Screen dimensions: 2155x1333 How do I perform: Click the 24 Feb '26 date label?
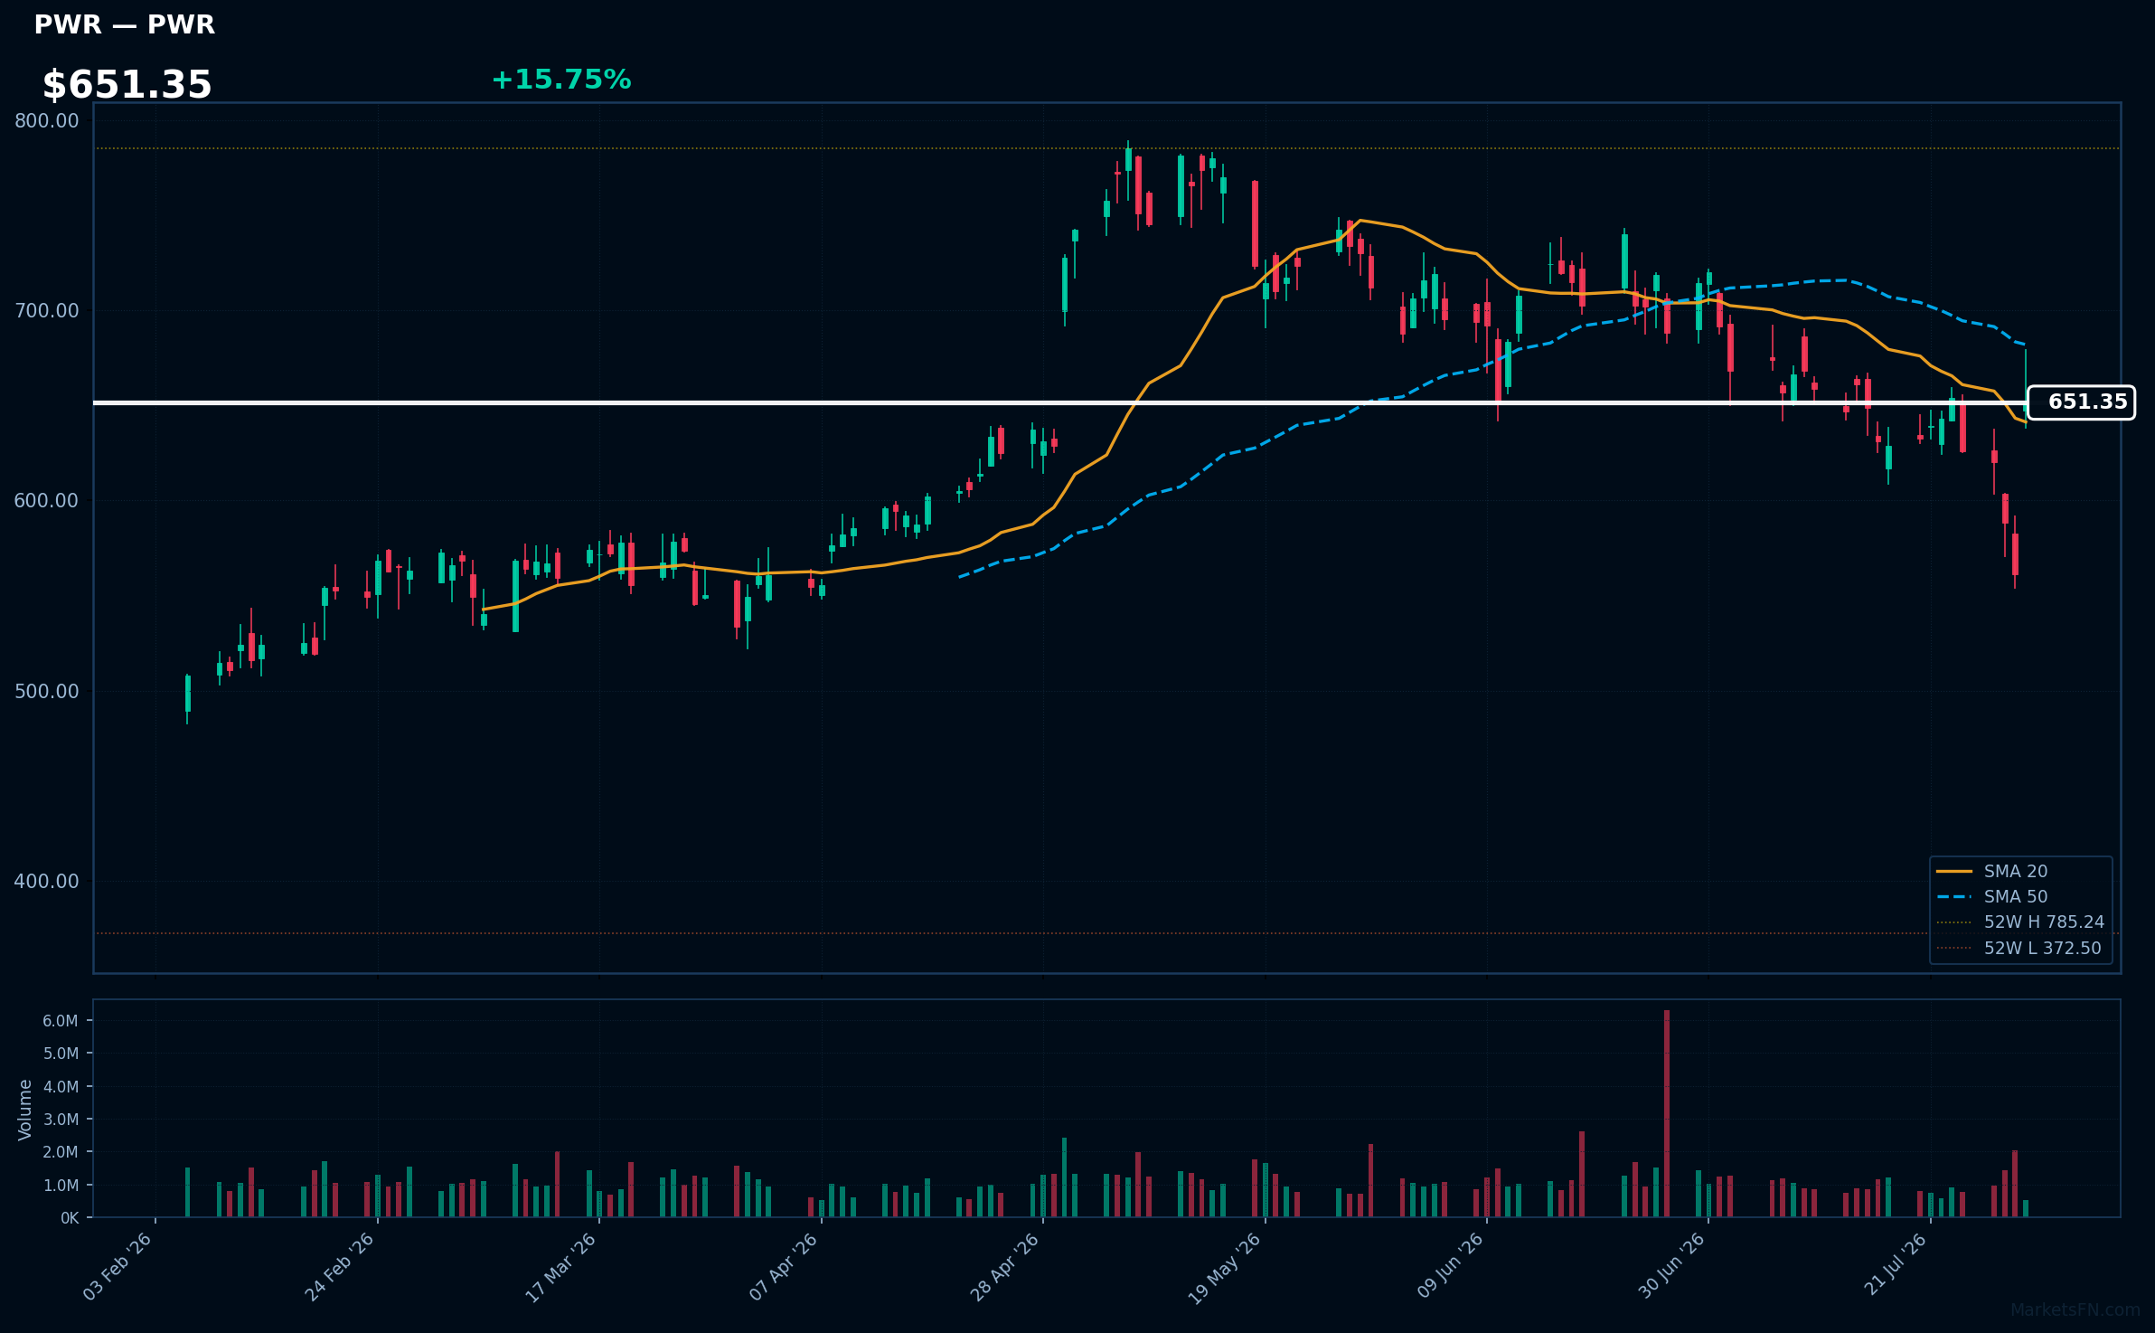(x=339, y=1267)
